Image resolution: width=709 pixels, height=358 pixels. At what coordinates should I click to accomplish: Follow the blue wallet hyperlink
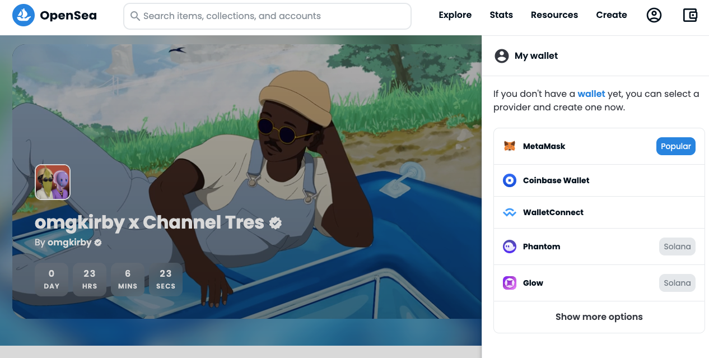[x=591, y=94]
